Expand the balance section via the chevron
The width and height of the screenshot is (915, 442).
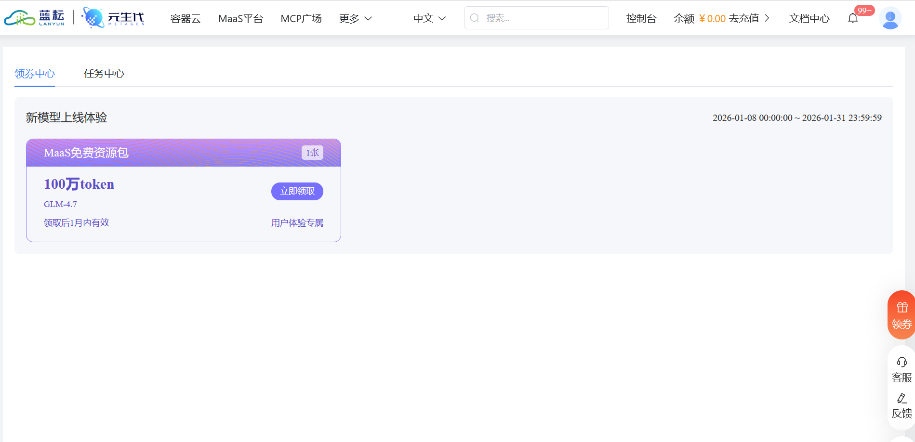[x=768, y=18]
